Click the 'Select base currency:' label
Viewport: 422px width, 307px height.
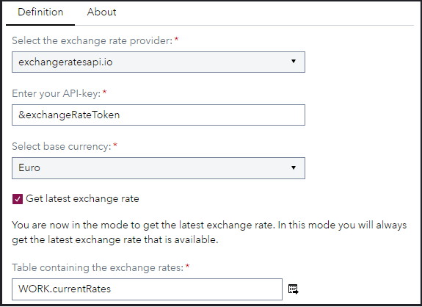[62, 146]
